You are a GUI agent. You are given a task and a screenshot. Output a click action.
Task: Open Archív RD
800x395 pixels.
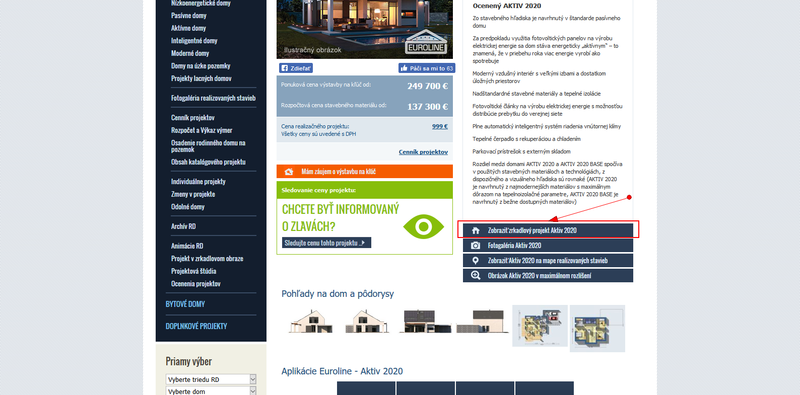(183, 226)
